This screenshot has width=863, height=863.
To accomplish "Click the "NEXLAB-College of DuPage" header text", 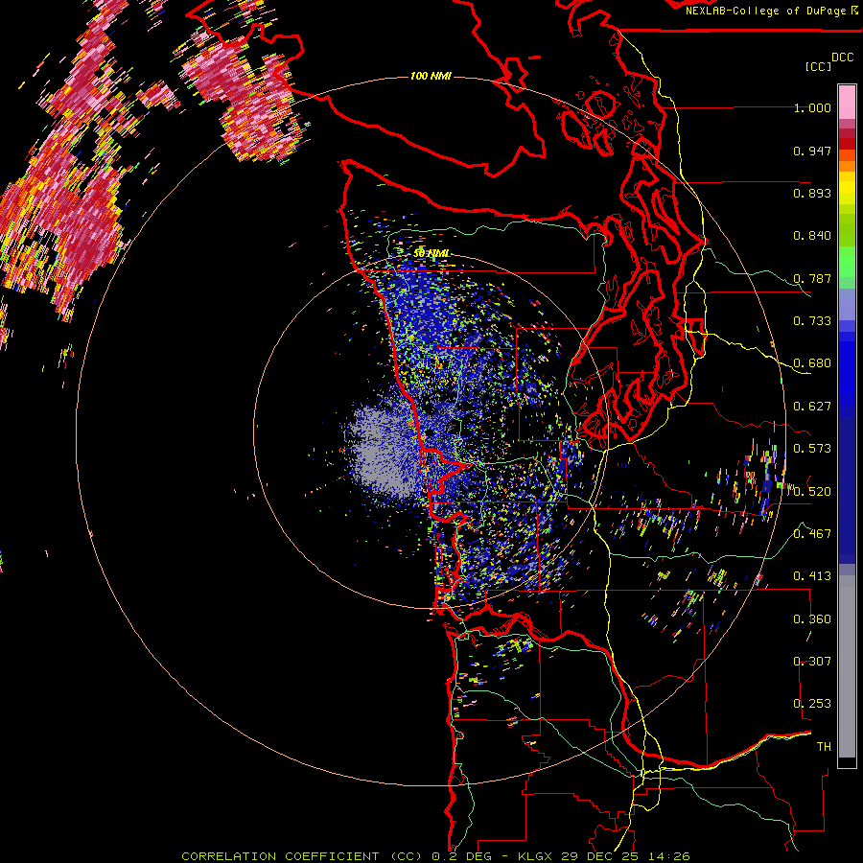I will click(x=765, y=11).
